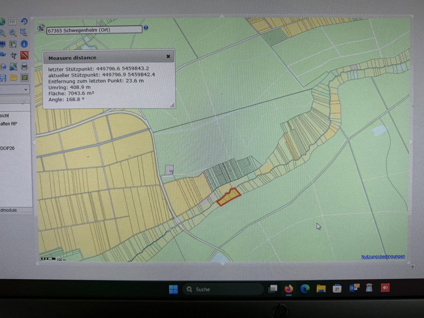Screen dimensions: 424x318
Task: Select the DOP20 layer entry
Action: [x=7, y=148]
